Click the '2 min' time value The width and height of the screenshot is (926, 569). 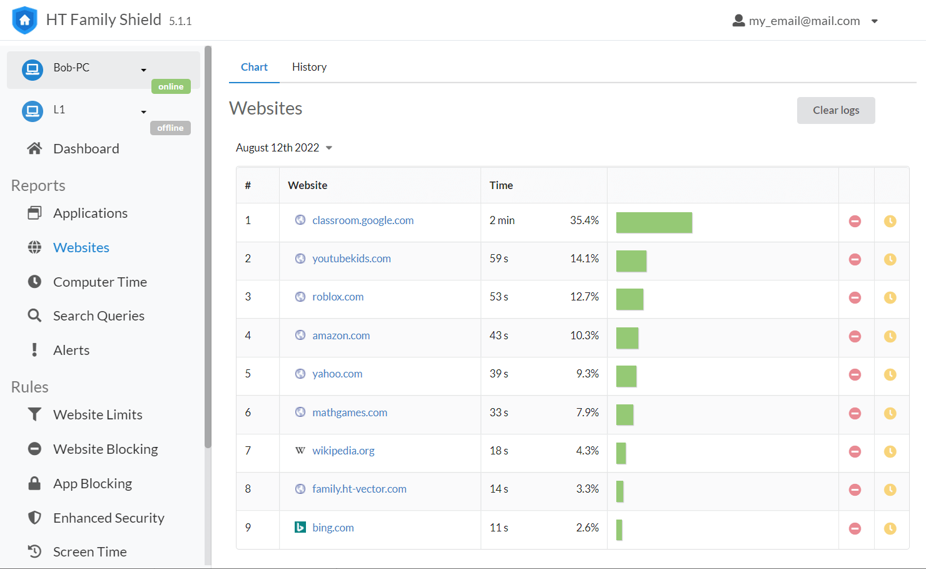(502, 220)
